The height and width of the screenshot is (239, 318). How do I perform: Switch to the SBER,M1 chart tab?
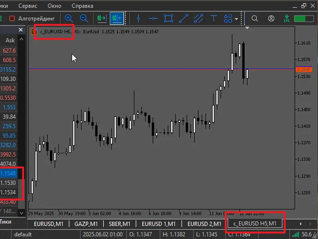point(120,224)
